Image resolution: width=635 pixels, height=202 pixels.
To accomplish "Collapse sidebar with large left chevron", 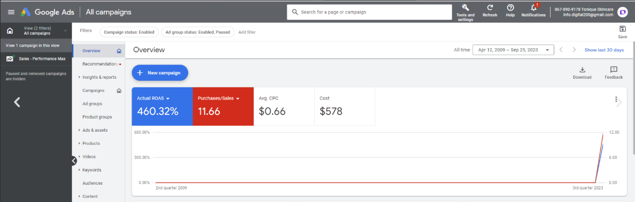I will (17, 102).
